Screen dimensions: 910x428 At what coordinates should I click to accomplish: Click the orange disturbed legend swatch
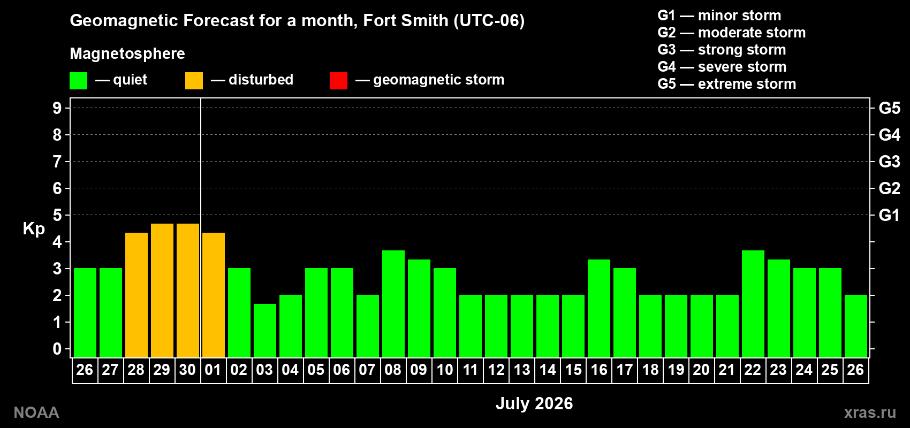click(194, 81)
